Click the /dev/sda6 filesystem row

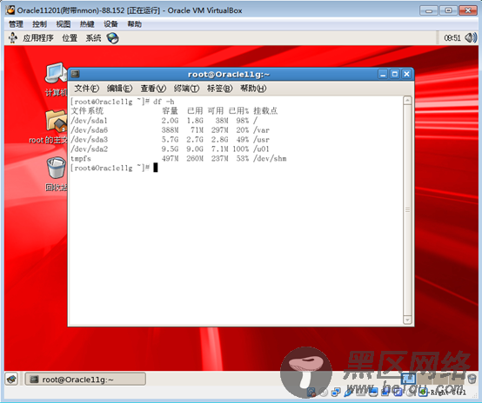click(170, 129)
